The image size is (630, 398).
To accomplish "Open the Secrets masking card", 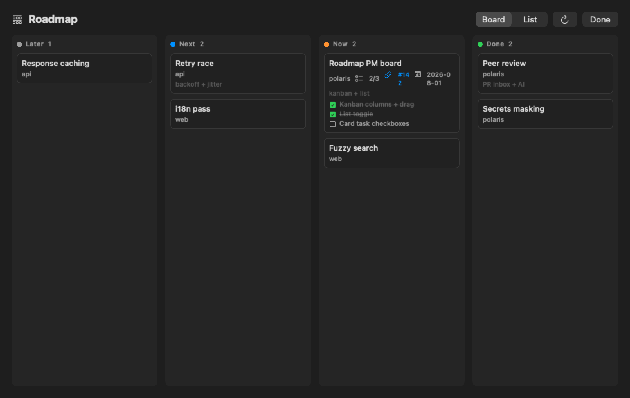I will click(545, 114).
